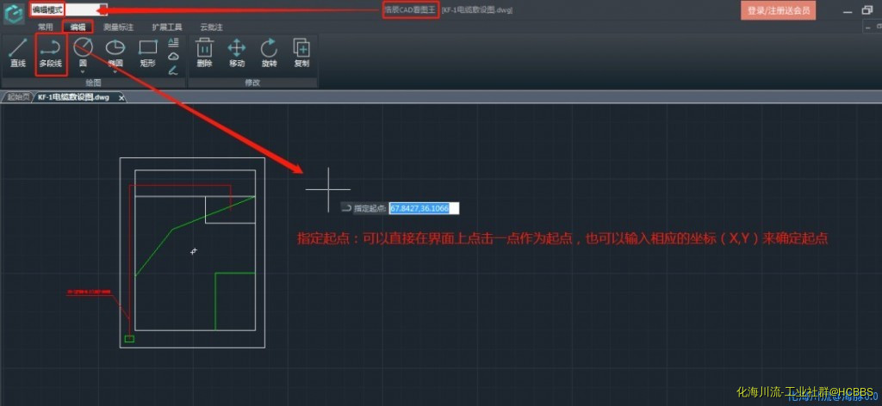This screenshot has width=882, height=406.
Task: Activate the 移动 move tool
Action: (x=237, y=52)
